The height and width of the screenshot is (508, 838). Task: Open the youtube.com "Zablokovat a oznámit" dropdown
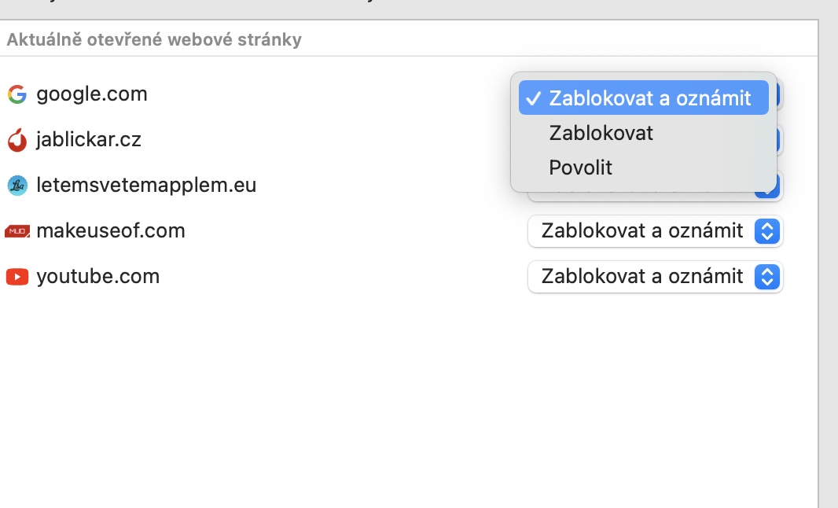[x=642, y=277]
